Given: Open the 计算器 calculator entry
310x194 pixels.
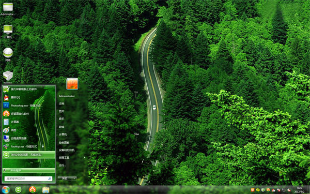Looking at the screenshot, I should click(28, 122).
